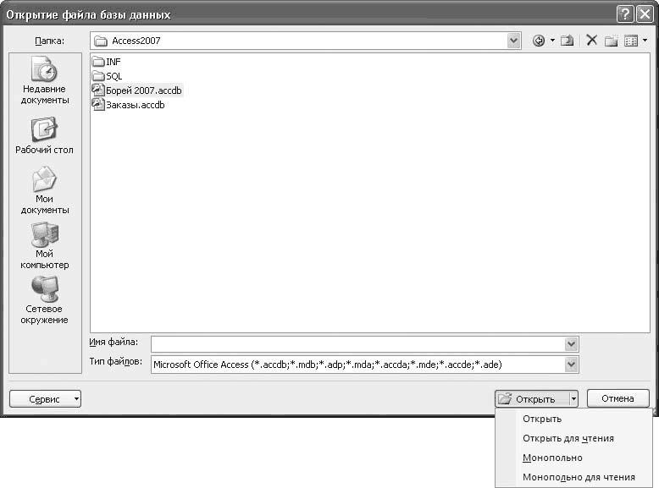The width and height of the screenshot is (659, 488).
Task: Create a new folder using toolbar icon
Action: coord(611,41)
